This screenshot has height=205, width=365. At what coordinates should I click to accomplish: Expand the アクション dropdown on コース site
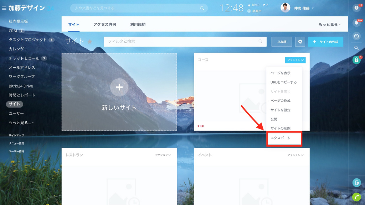tap(295, 60)
